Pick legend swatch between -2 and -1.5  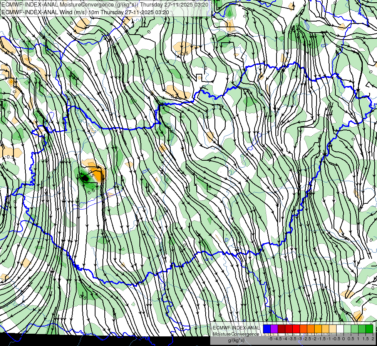click(318, 329)
